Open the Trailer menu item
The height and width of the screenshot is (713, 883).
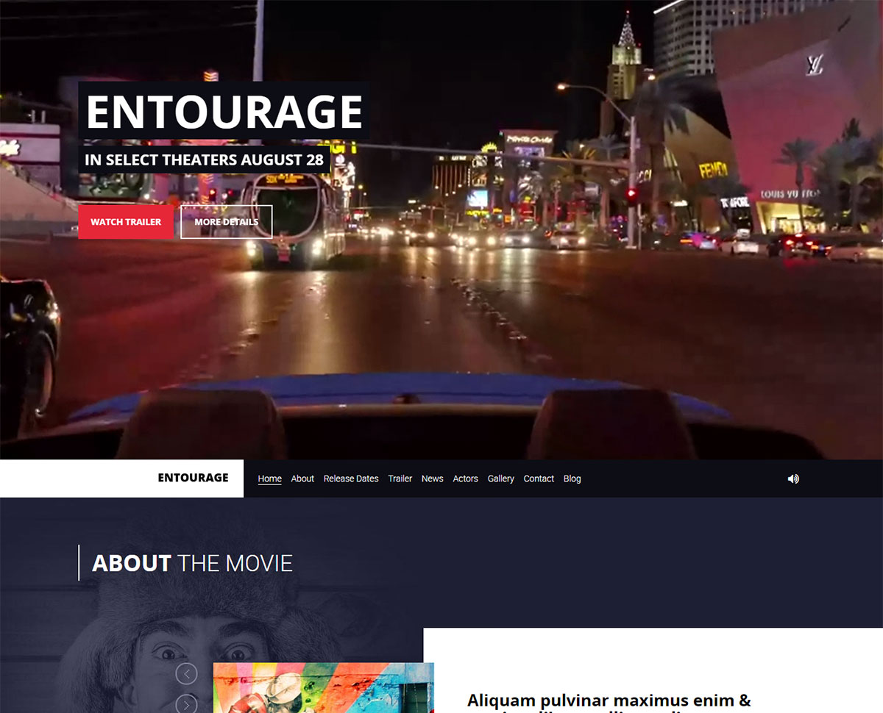(400, 479)
